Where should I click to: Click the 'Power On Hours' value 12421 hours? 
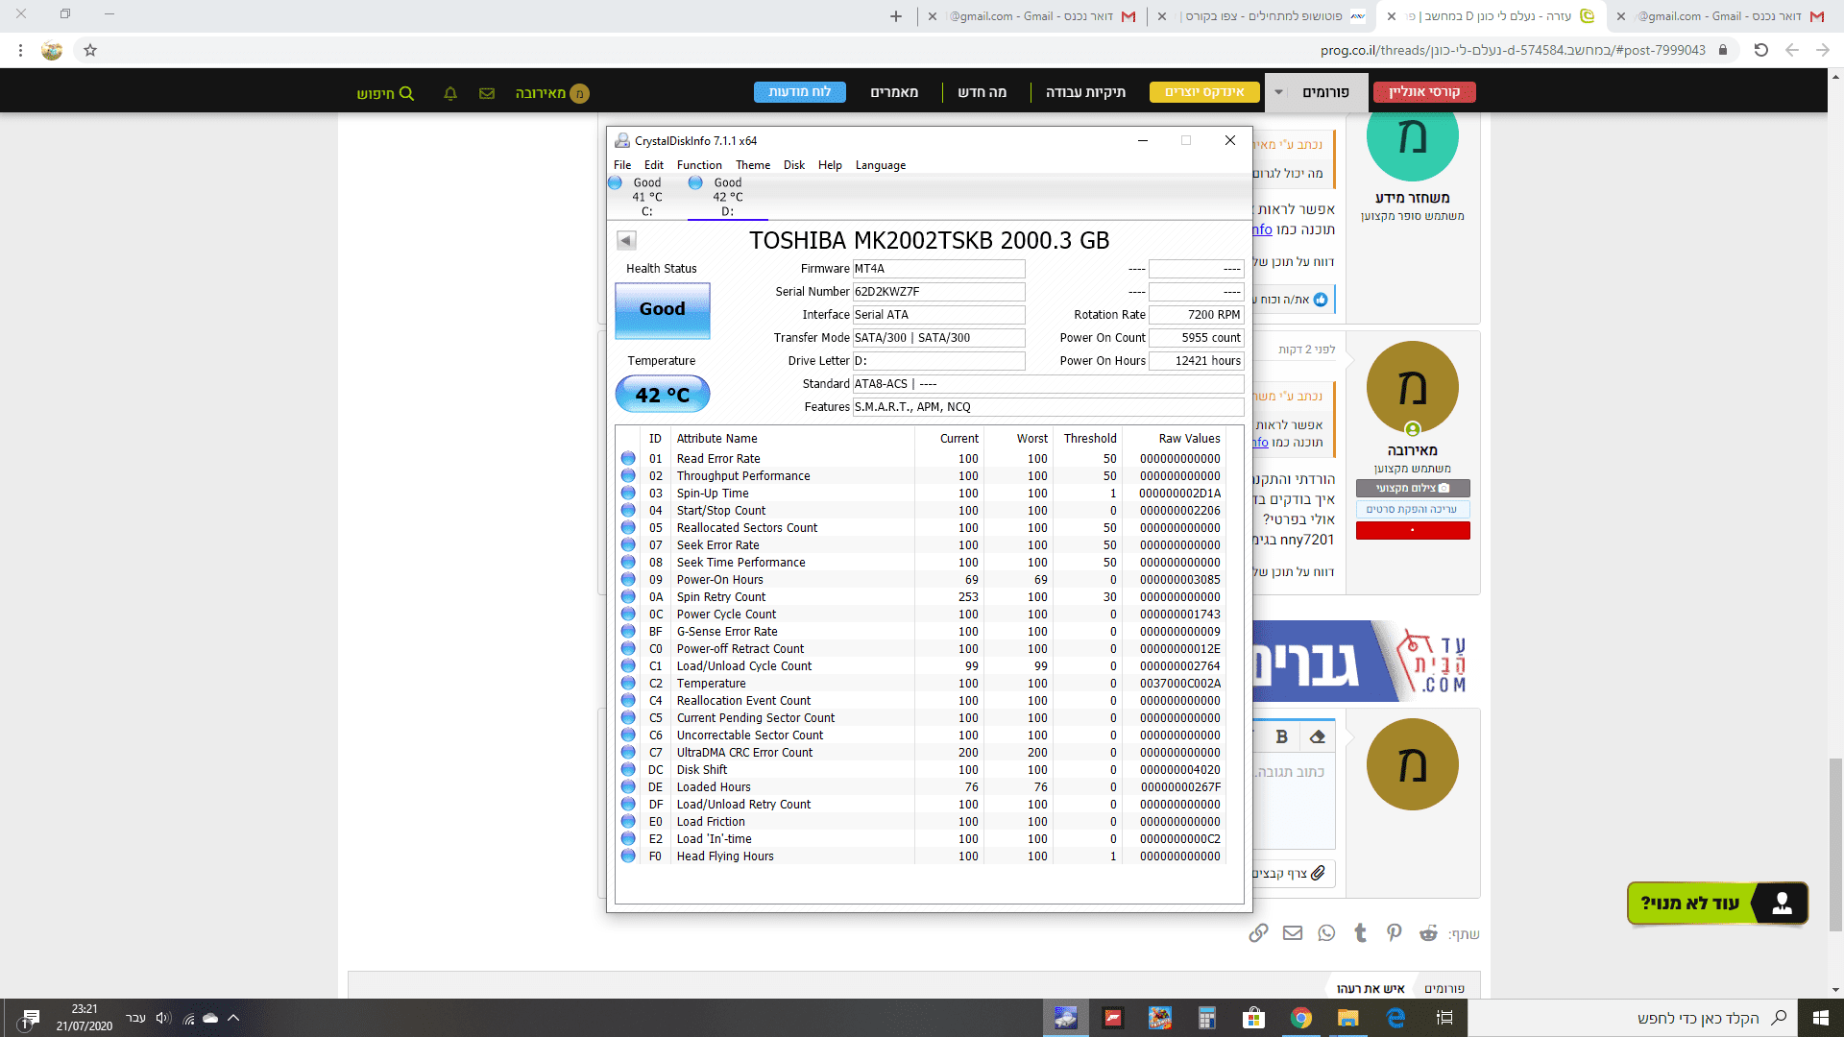pos(1197,361)
